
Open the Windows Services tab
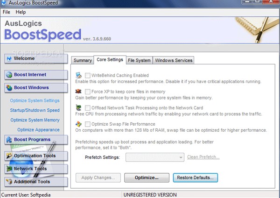point(174,60)
